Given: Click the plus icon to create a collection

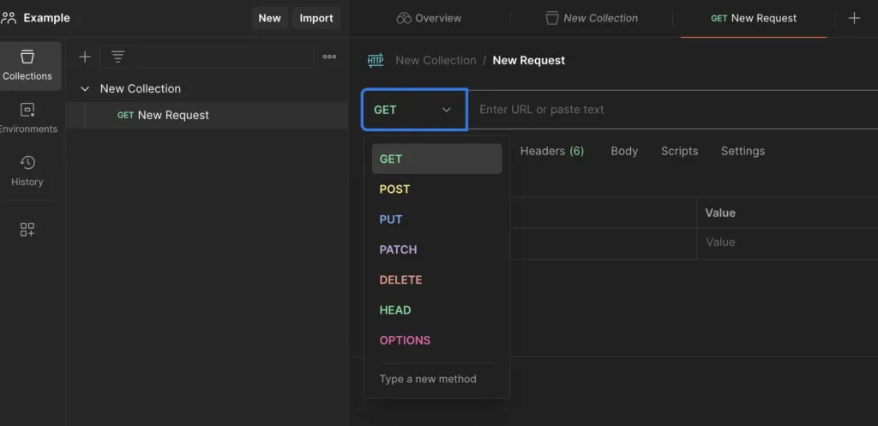Looking at the screenshot, I should (x=85, y=57).
